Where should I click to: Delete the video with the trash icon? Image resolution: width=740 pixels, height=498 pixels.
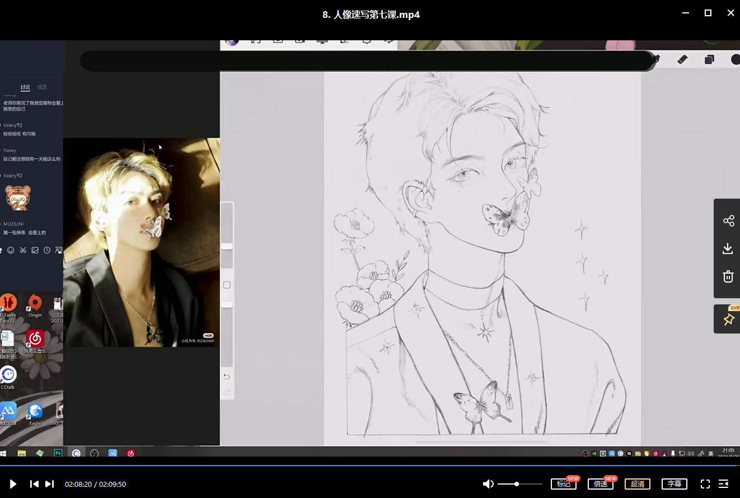pyautogui.click(x=728, y=276)
